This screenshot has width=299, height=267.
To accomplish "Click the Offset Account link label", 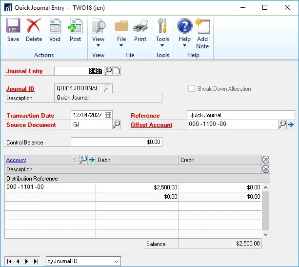I will point(151,125).
